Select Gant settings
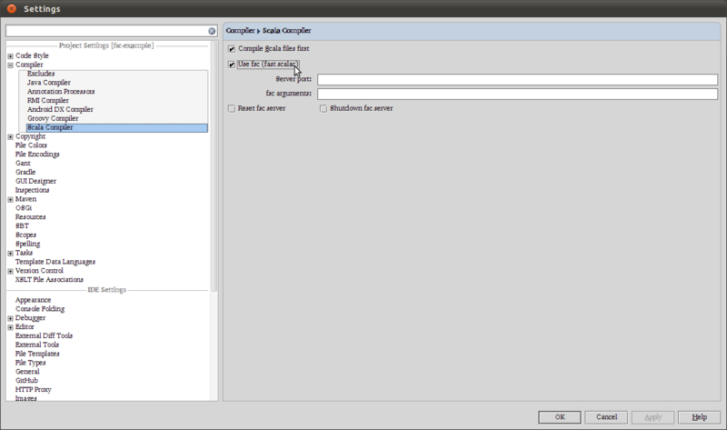This screenshot has height=430, width=727. (x=23, y=164)
